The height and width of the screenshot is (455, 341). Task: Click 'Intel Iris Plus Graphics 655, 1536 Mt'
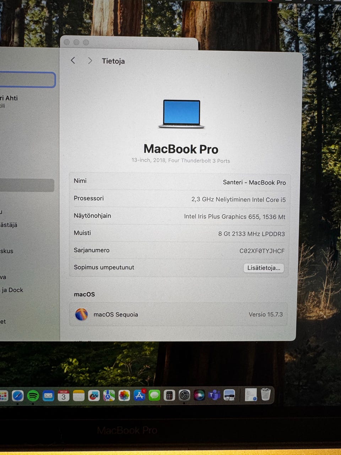click(235, 216)
